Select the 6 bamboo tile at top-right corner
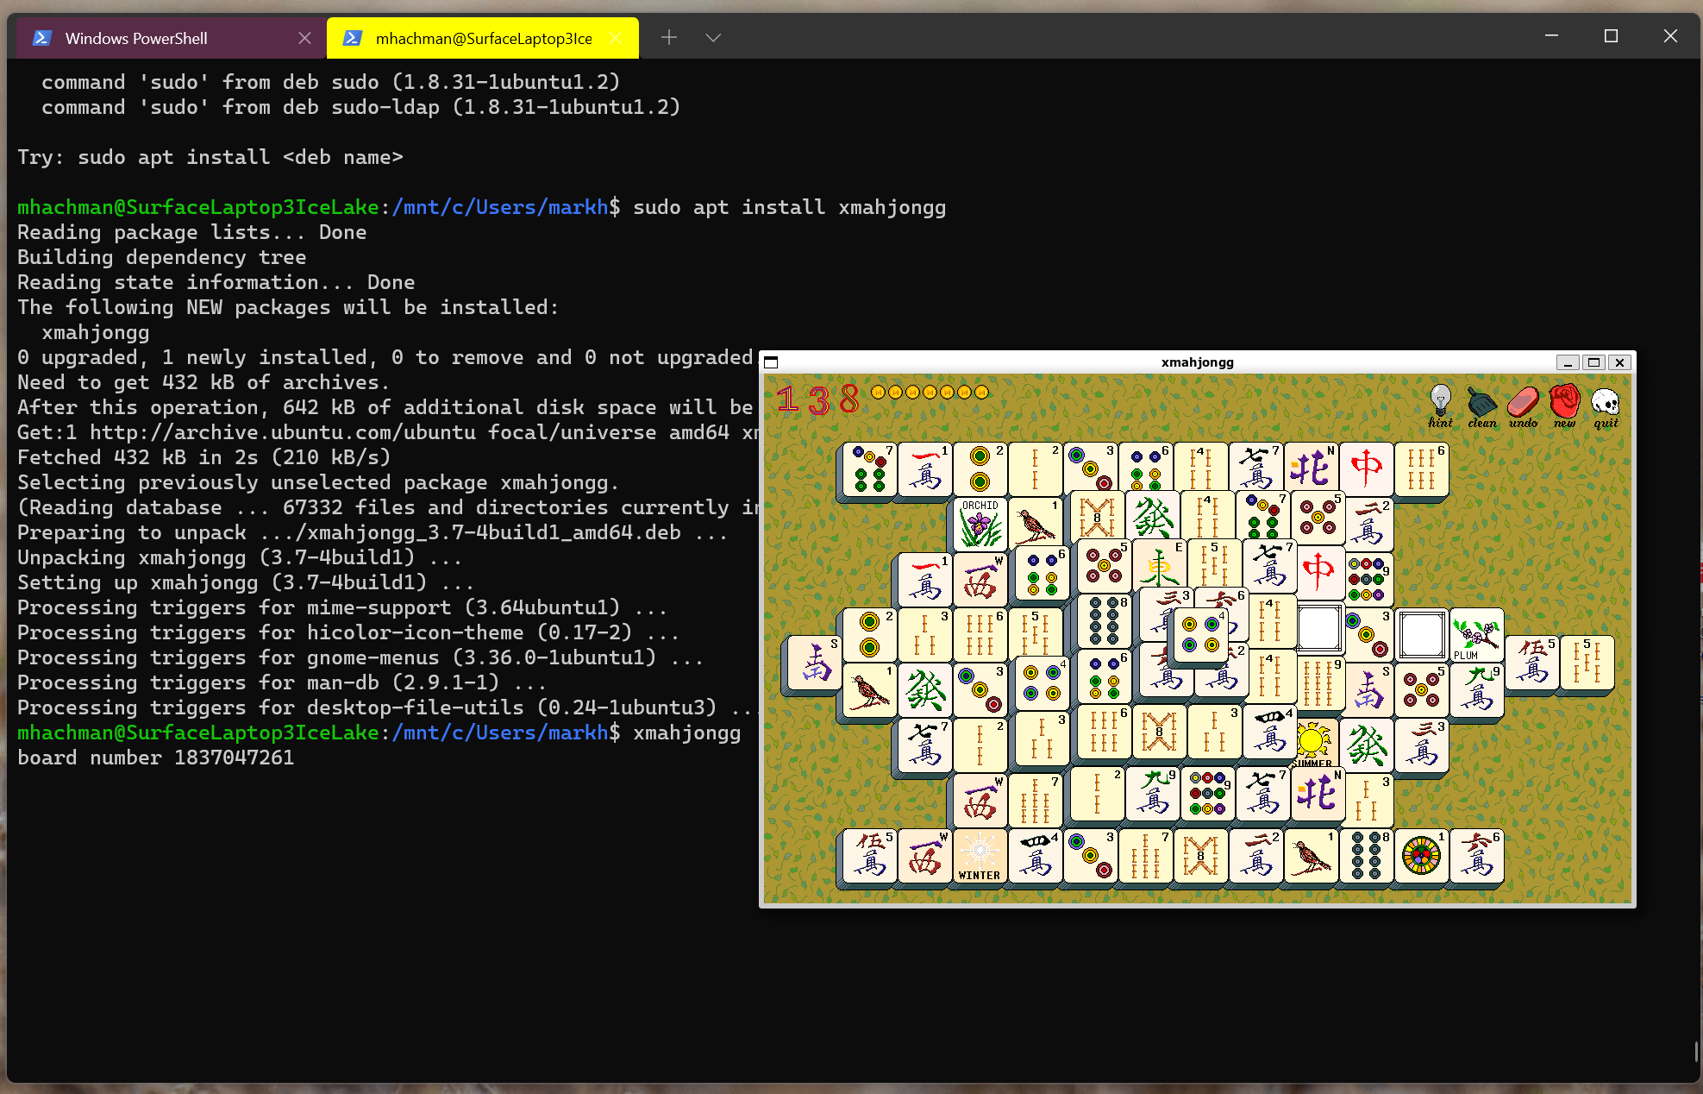The height and width of the screenshot is (1094, 1703). (1422, 468)
